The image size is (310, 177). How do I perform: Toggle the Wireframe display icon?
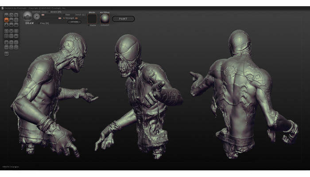[x=11, y=36]
